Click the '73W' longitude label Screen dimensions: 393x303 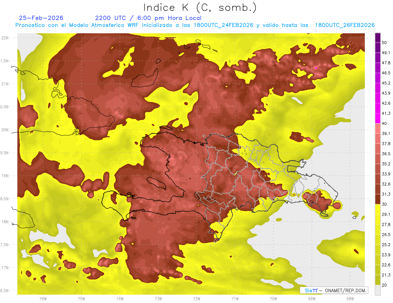[158, 299]
